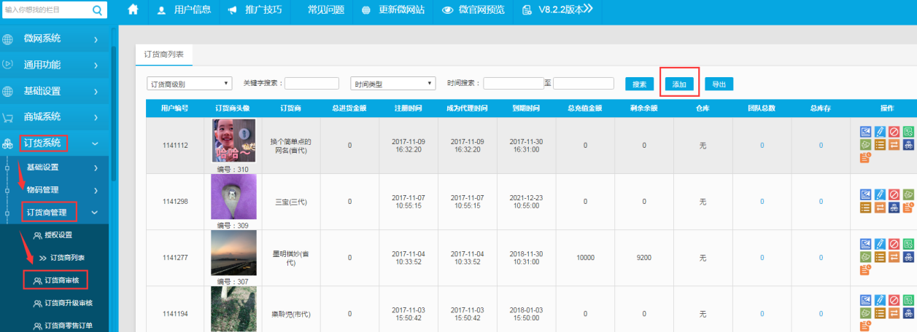The width and height of the screenshot is (917, 332).
Task: Collapse the 订货商管理 submenu
Action: pos(55,213)
